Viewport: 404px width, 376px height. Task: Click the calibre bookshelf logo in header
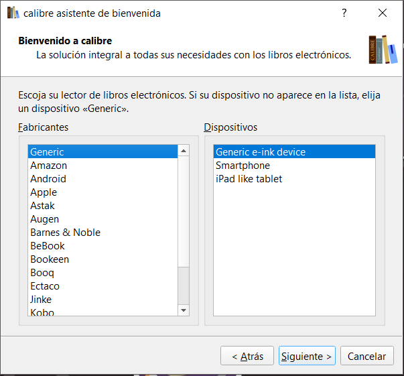(382, 50)
